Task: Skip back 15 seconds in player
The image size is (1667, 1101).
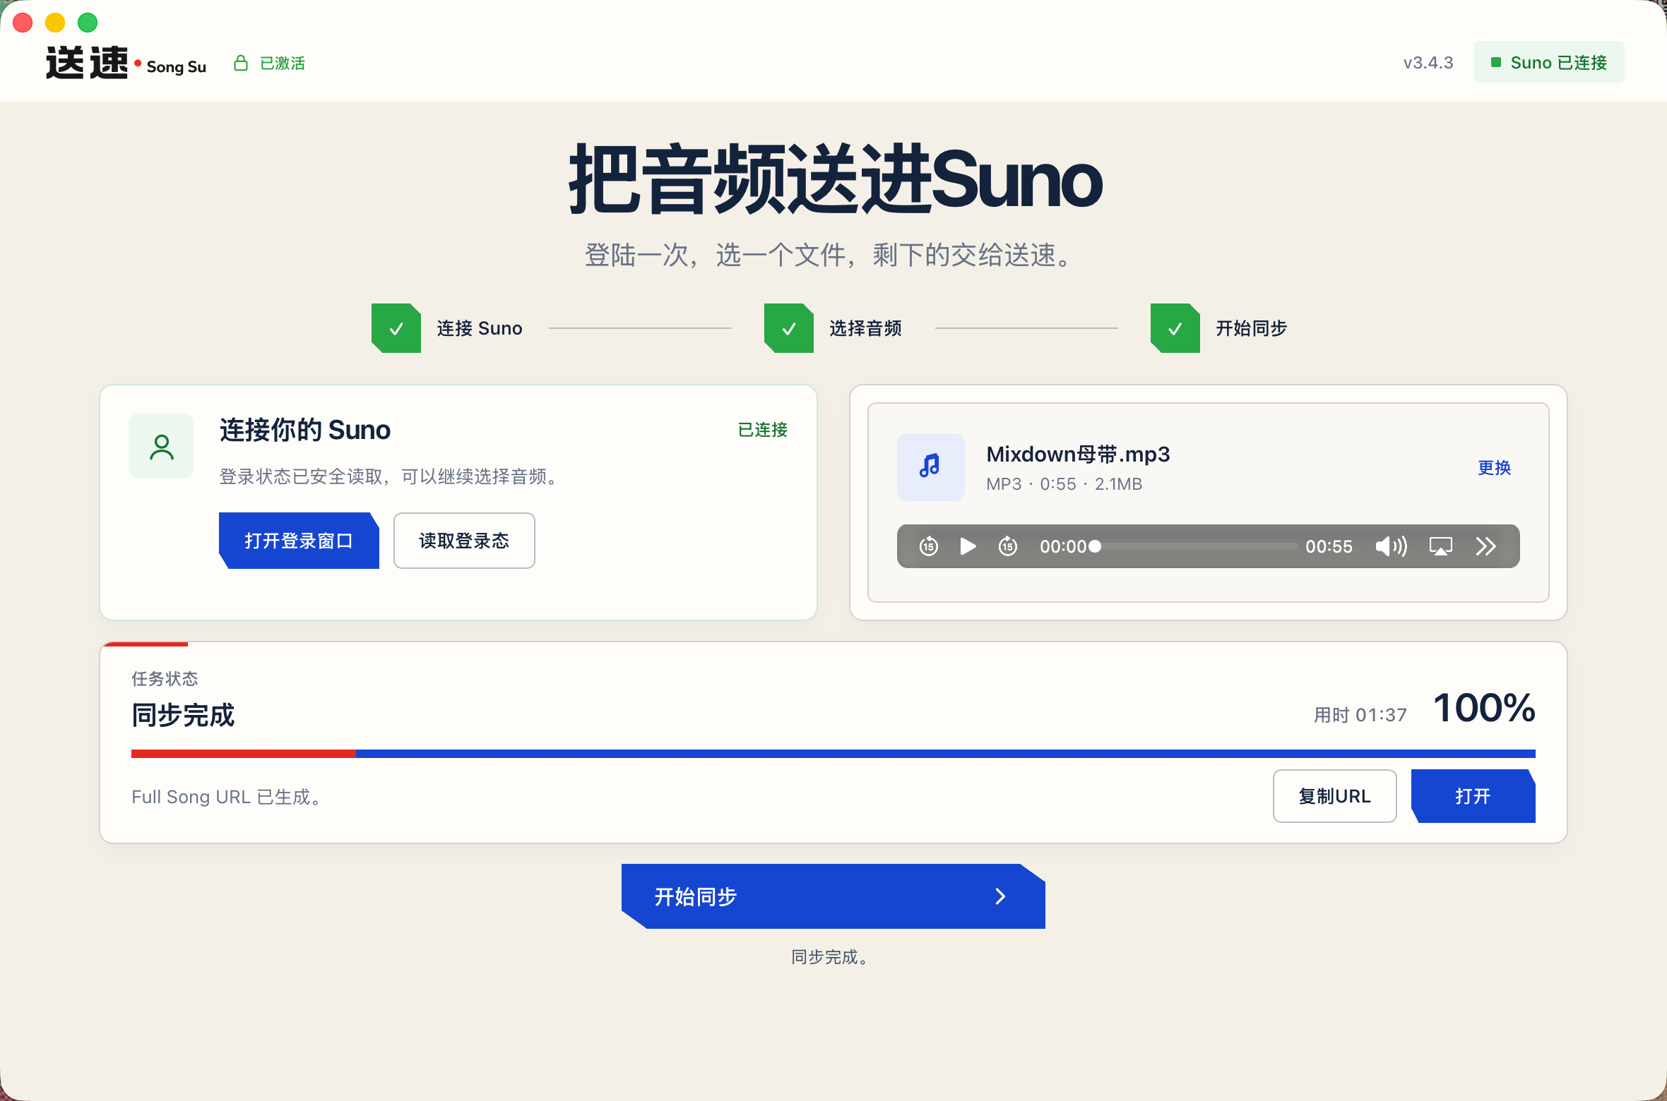Action: [x=928, y=546]
